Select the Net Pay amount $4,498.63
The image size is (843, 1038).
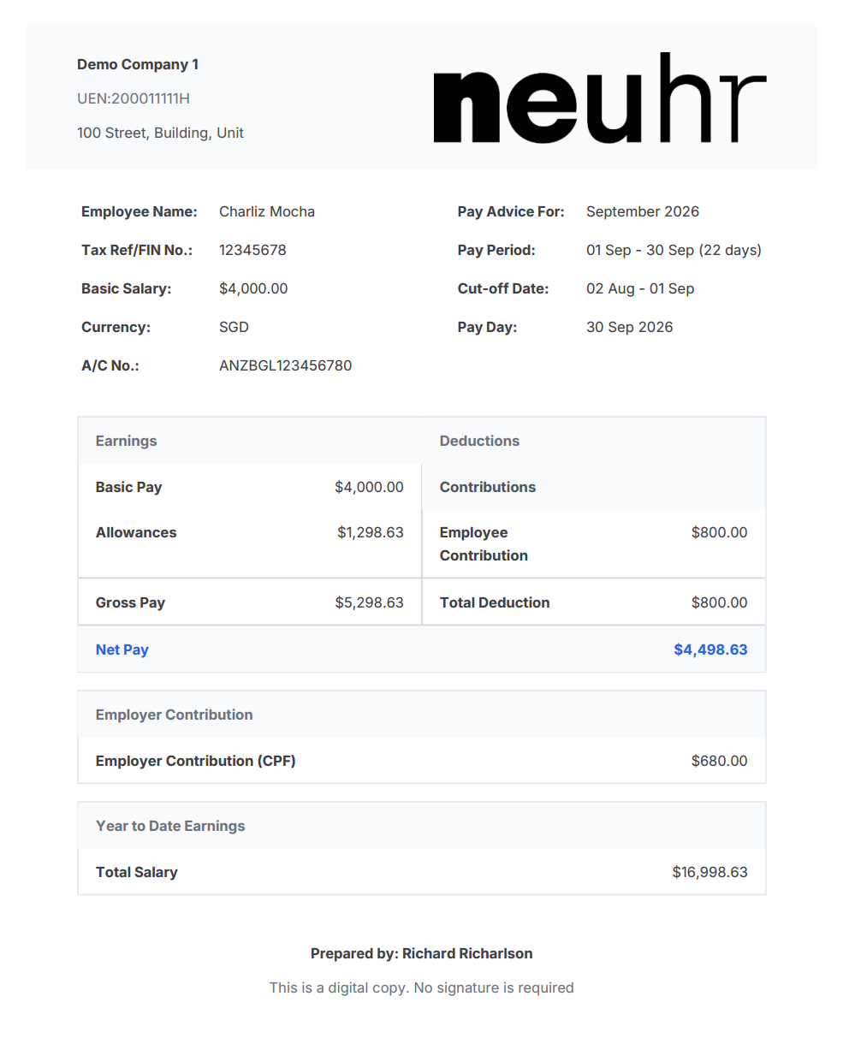[710, 649]
